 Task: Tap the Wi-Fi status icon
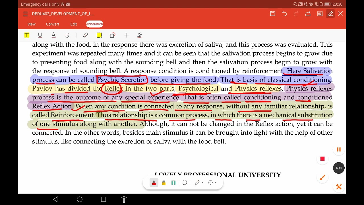click(316, 4)
